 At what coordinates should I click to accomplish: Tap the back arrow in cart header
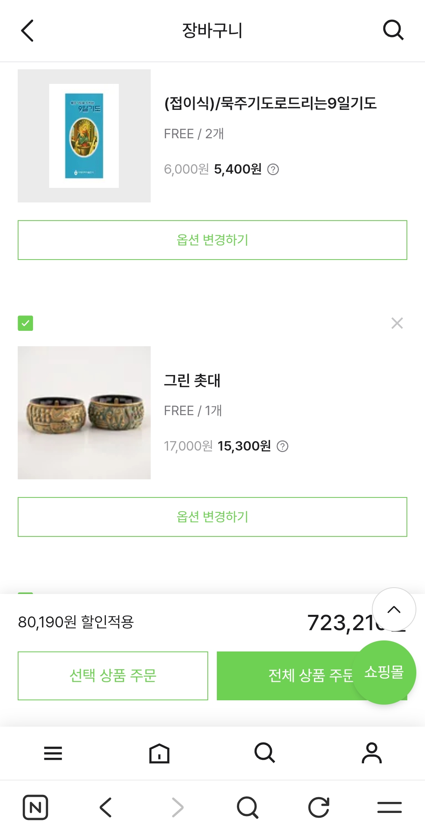coord(27,31)
